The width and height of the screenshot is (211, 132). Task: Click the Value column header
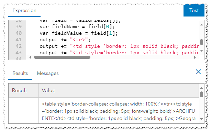click(x=119, y=90)
